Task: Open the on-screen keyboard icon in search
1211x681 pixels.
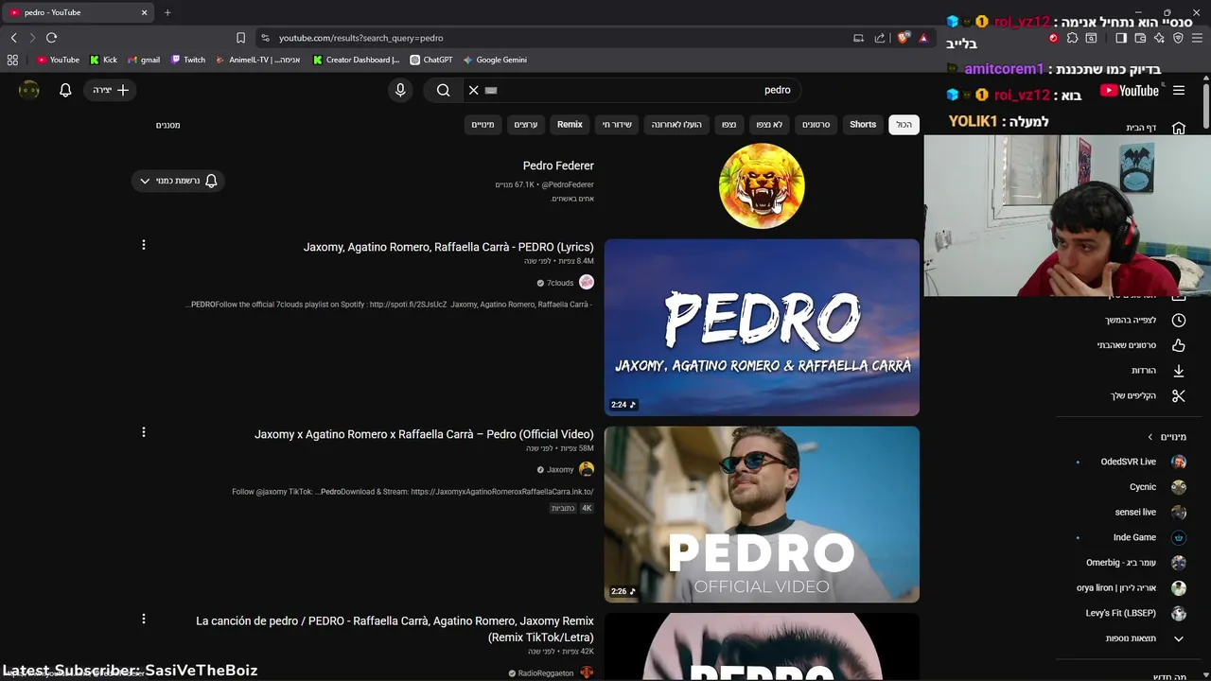Action: (491, 90)
